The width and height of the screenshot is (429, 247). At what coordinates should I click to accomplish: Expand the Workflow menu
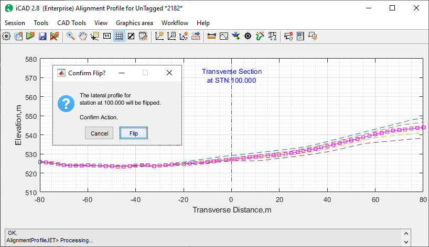(x=175, y=23)
